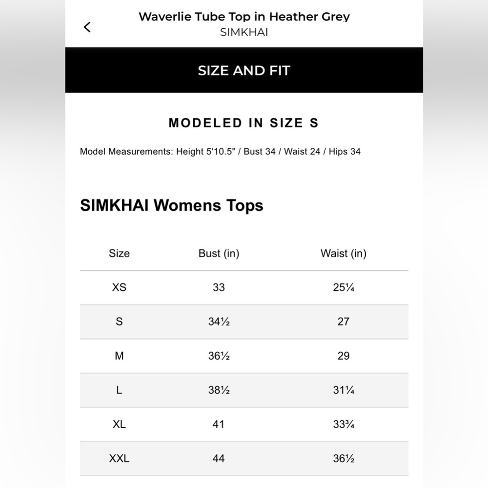Select the Size column header
The image size is (488, 488).
click(119, 253)
